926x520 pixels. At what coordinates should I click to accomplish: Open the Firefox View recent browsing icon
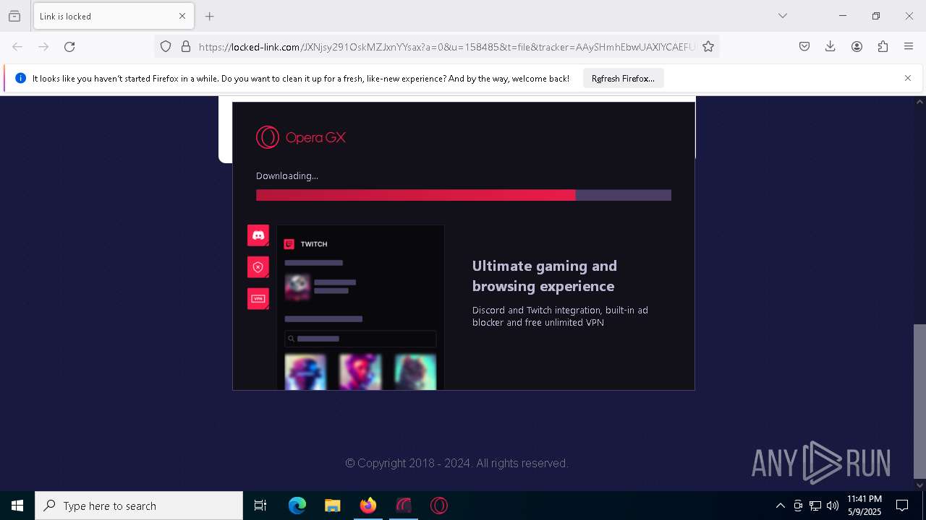(x=14, y=16)
